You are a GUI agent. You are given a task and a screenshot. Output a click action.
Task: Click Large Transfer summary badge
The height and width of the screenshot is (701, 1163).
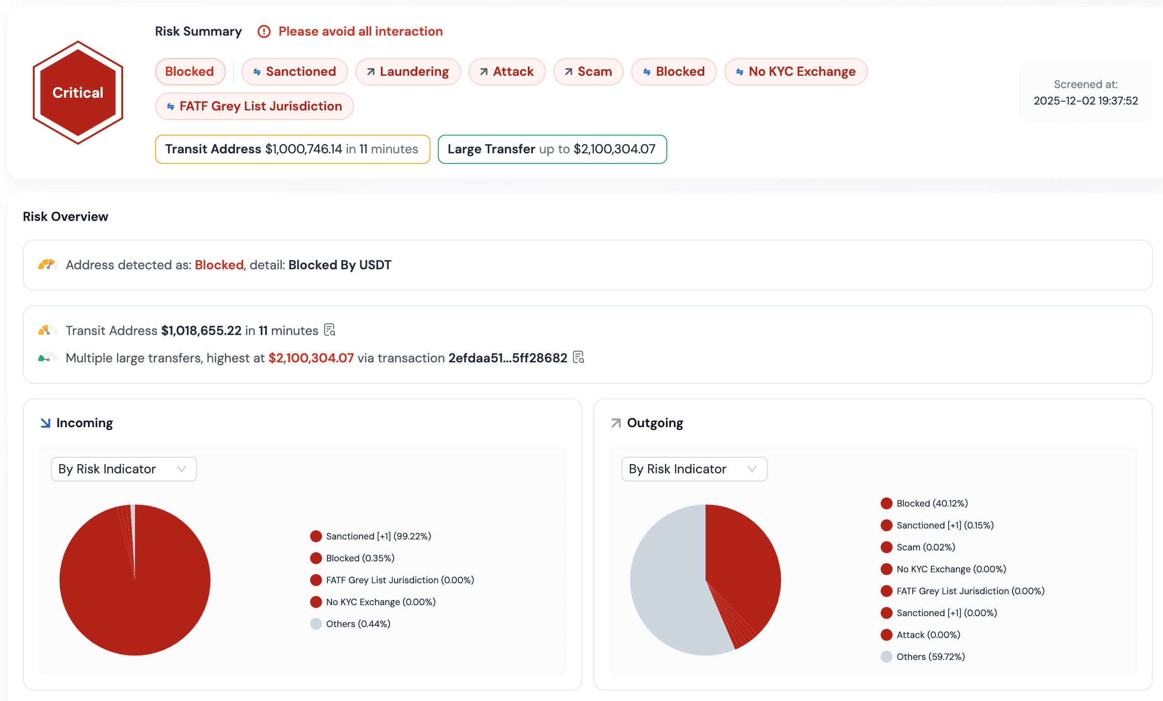coord(552,149)
